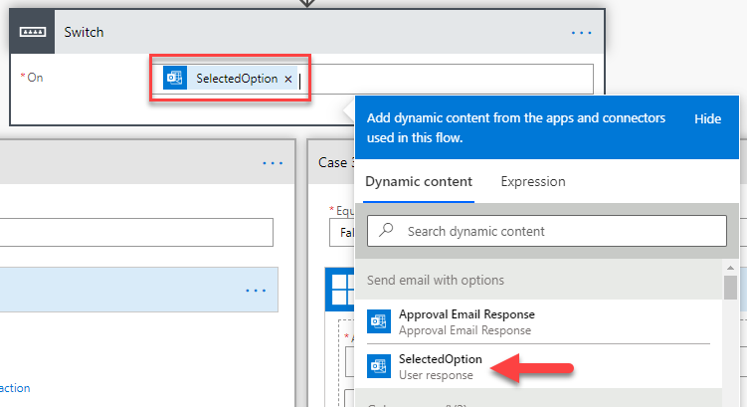The image size is (747, 407).
Task: Open the left case card ellipsis menu
Action: tap(273, 163)
